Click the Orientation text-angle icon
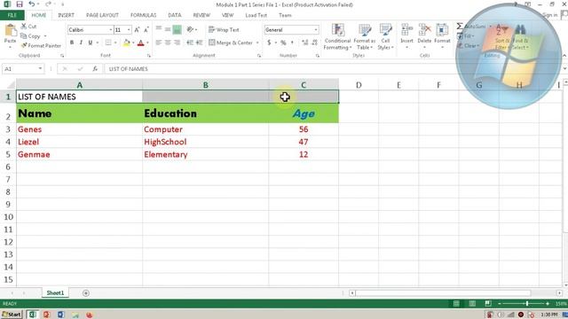Image resolution: width=568 pixels, height=319 pixels. (x=190, y=29)
